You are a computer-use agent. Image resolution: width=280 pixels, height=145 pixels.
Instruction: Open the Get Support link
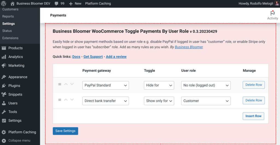pyautogui.click(x=93, y=57)
